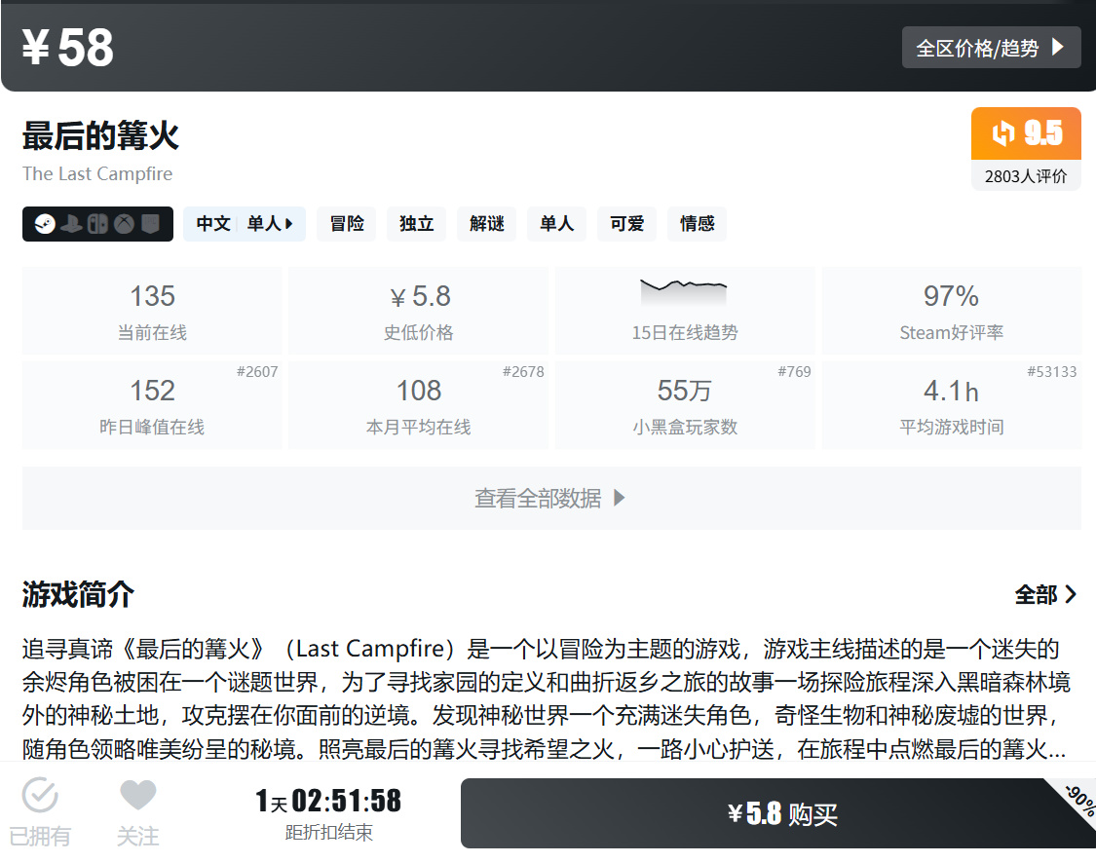Click the Epic platform icon
This screenshot has width=1096, height=863.
pyautogui.click(x=150, y=224)
